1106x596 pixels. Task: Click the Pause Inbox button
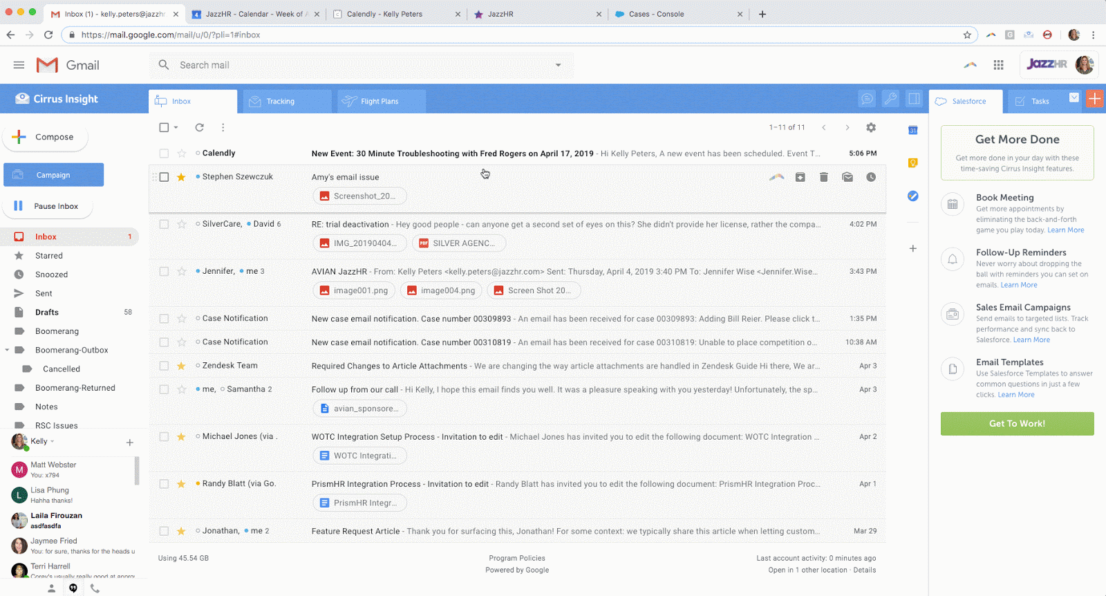(48, 206)
